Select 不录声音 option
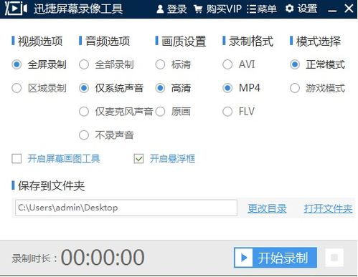 click(x=84, y=135)
